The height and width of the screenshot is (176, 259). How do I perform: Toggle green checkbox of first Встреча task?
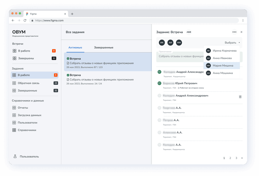[68, 58]
